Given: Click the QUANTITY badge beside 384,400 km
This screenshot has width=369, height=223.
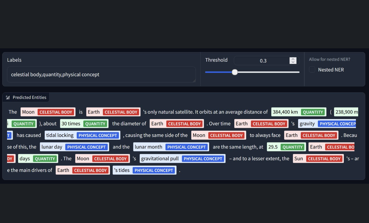Looking at the screenshot, I should pyautogui.click(x=313, y=112).
